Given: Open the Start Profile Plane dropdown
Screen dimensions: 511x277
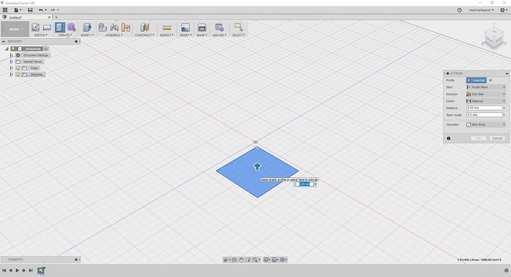Looking at the screenshot, I should point(486,87).
